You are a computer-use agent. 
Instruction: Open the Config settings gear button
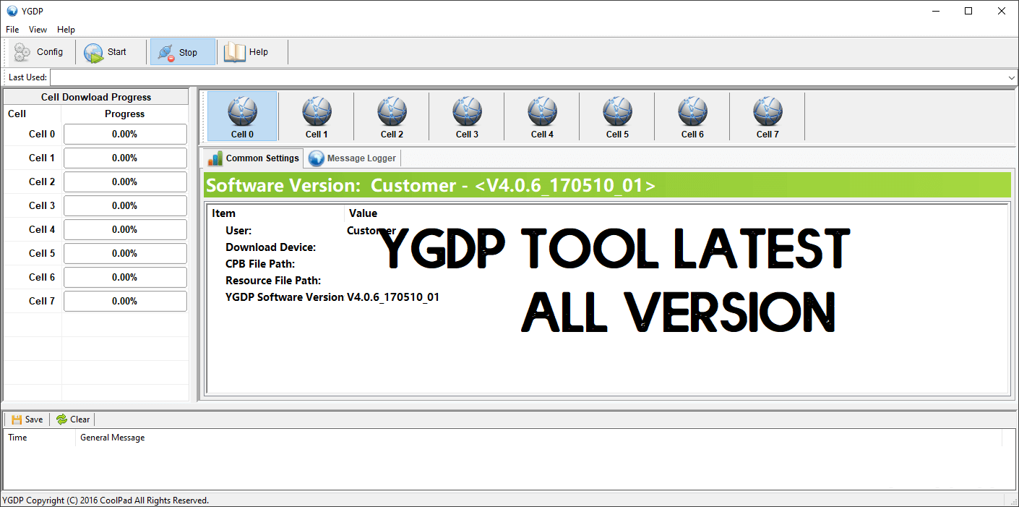point(38,52)
